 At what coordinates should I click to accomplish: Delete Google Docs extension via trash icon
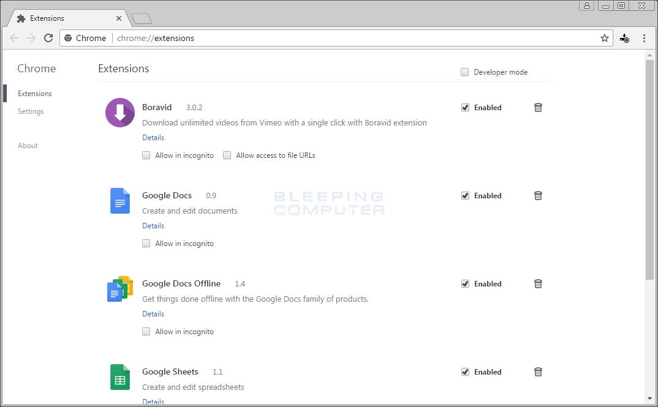click(x=538, y=196)
